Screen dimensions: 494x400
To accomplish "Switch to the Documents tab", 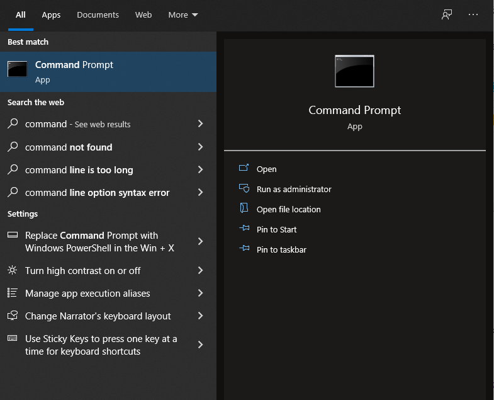I will pyautogui.click(x=98, y=15).
